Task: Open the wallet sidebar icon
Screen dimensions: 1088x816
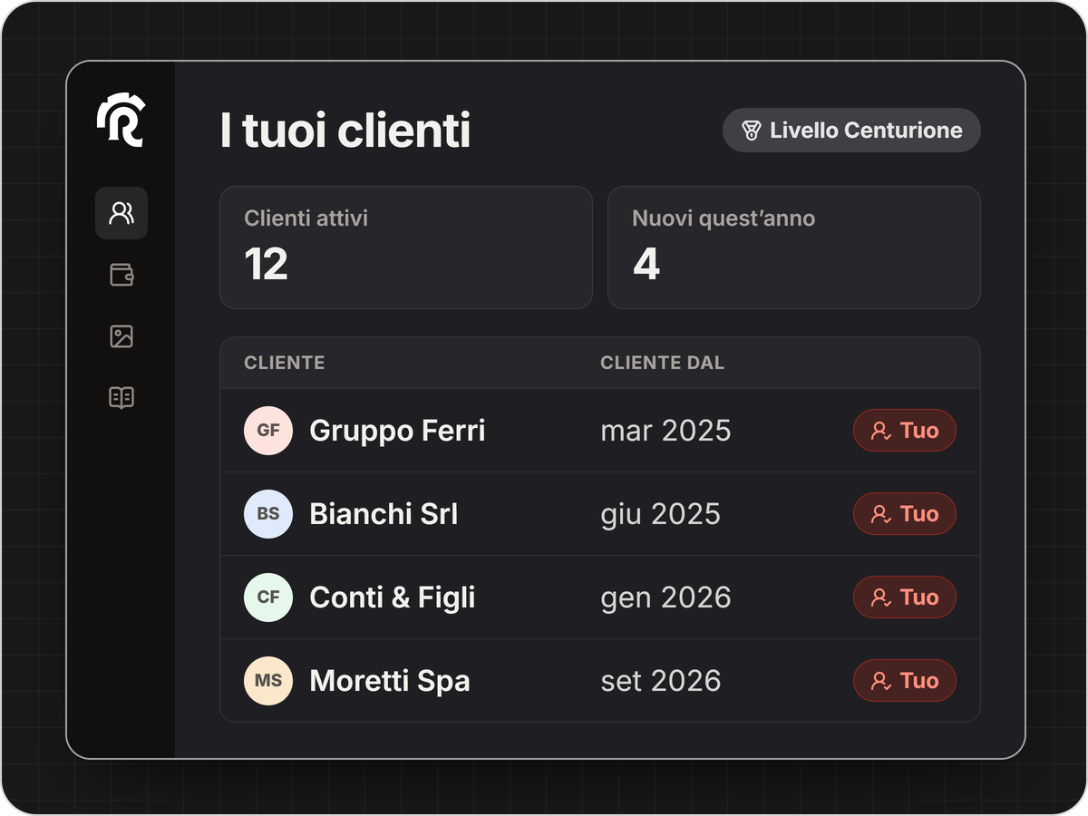Action: 121,275
